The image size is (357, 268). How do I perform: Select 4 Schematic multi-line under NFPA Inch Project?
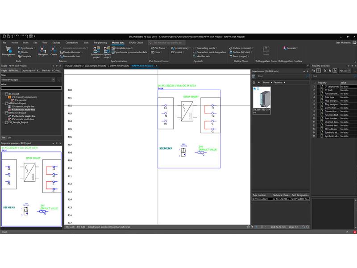pos(23,109)
